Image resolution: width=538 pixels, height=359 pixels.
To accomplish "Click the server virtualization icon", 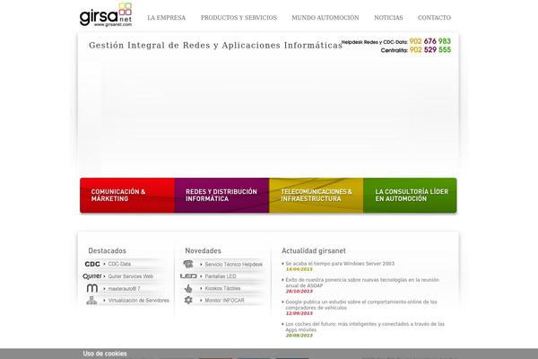I will [x=91, y=301].
